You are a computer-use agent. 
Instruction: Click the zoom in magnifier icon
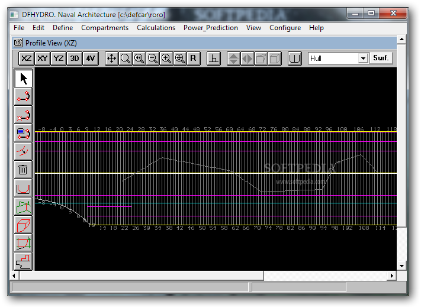(x=166, y=59)
